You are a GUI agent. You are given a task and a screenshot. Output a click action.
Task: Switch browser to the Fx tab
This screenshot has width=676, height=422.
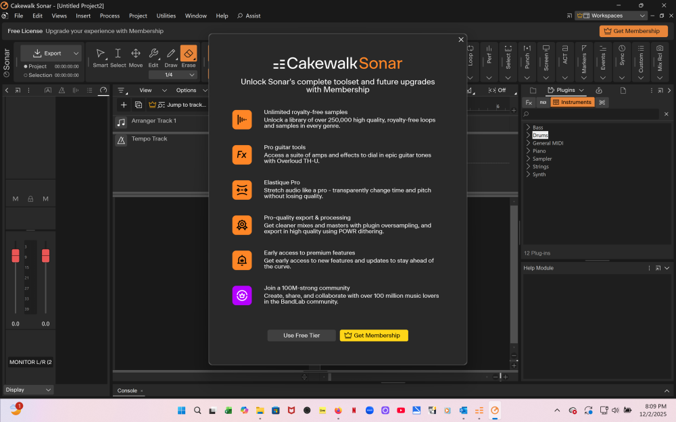click(x=529, y=102)
